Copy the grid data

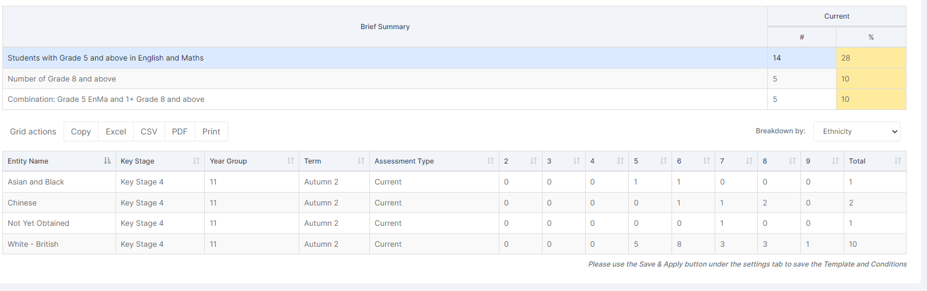(81, 132)
